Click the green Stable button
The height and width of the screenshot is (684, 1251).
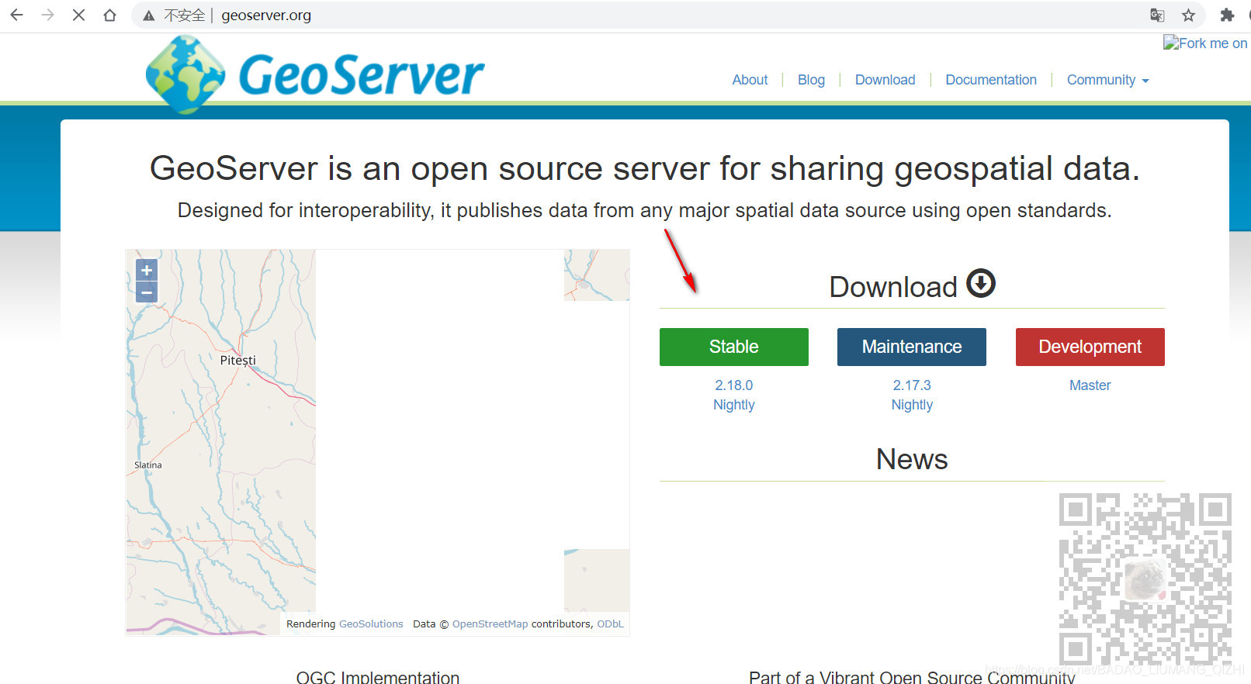tap(734, 347)
